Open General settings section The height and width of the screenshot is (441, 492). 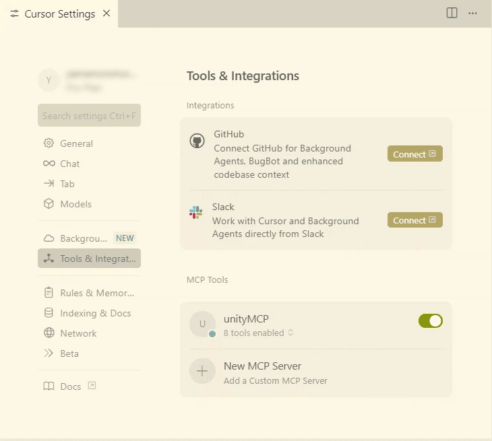tap(76, 143)
